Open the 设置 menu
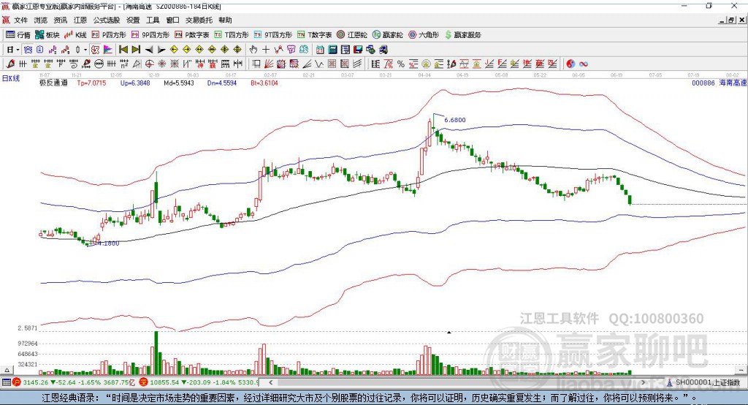 [133, 20]
